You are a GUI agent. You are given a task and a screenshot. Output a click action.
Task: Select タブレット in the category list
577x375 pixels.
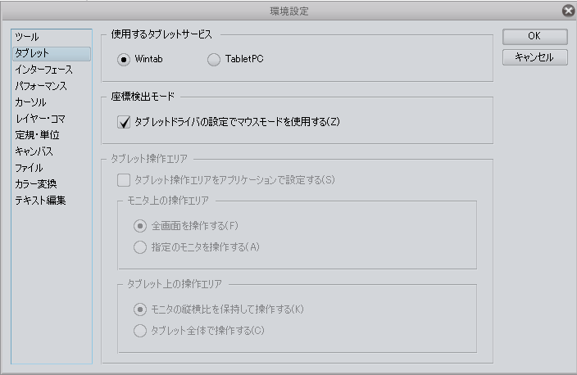32,54
